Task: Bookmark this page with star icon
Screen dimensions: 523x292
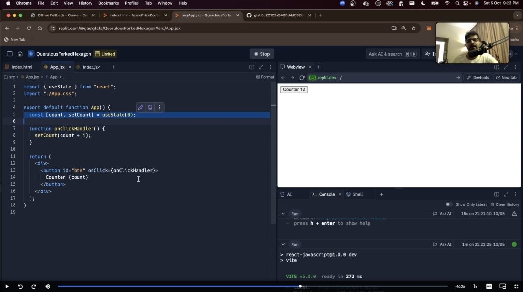Action: coord(414,29)
